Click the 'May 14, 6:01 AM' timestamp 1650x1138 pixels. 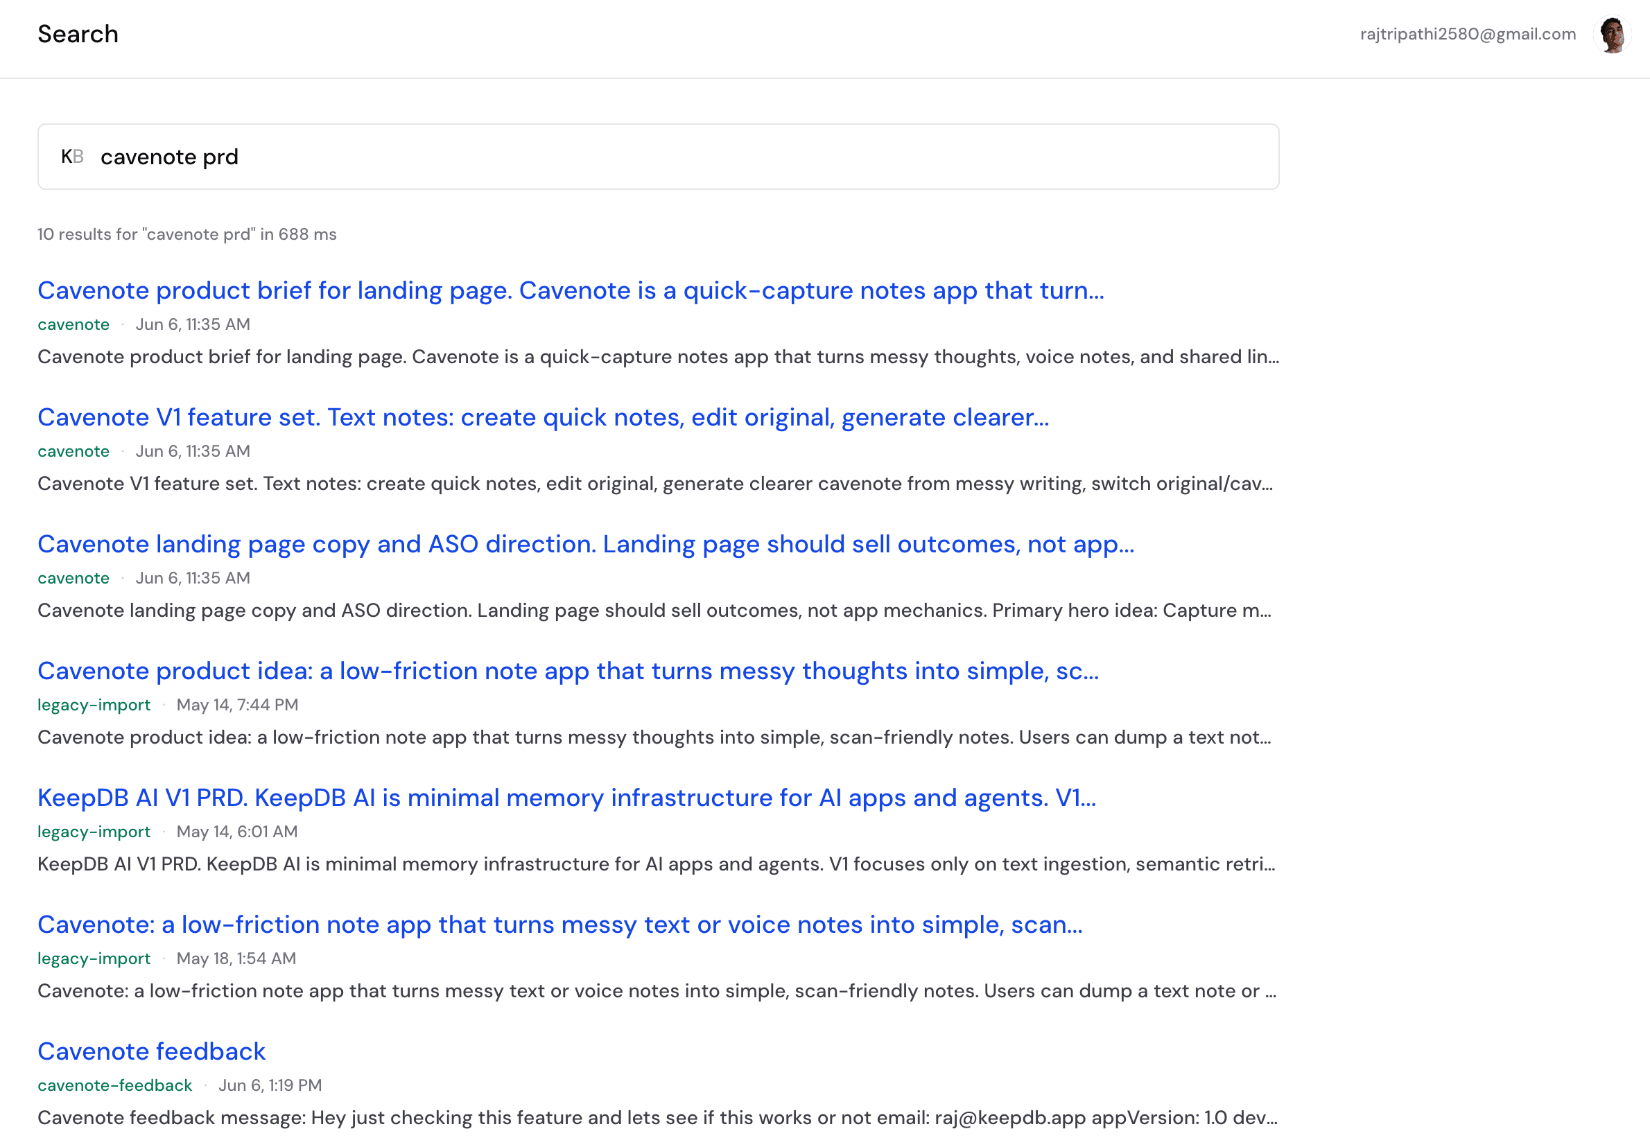[236, 832]
